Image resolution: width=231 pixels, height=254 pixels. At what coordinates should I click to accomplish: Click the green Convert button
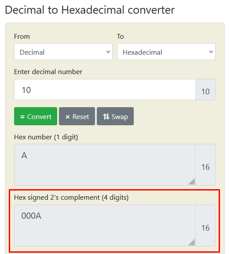[36, 116]
